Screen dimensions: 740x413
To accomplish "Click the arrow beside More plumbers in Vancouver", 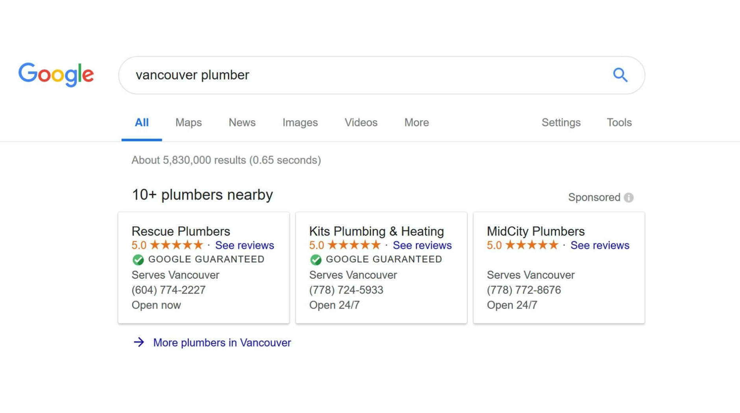I will coord(139,342).
